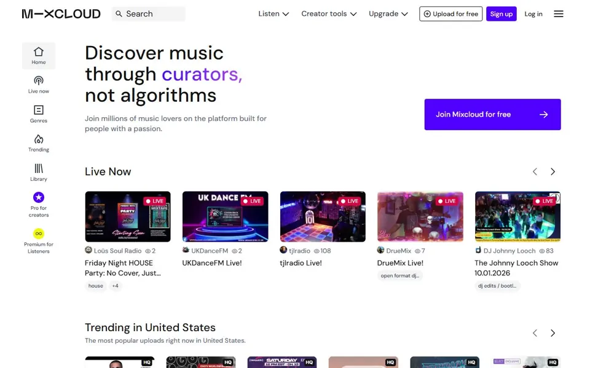Open Live now in sidebar
This screenshot has height=368, width=590.
[x=38, y=85]
